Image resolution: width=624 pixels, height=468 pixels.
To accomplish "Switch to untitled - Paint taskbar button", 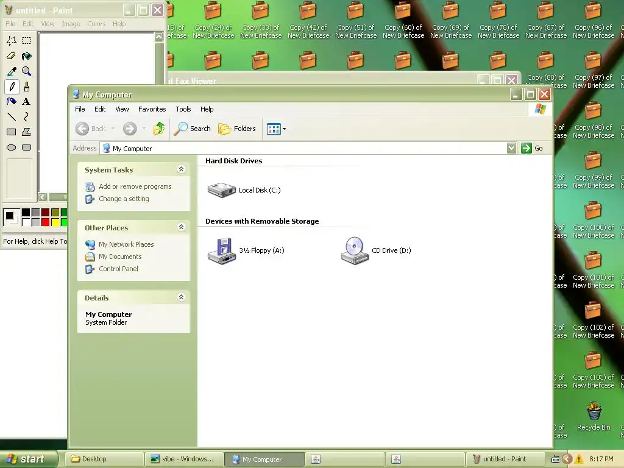I will pyautogui.click(x=505, y=459).
